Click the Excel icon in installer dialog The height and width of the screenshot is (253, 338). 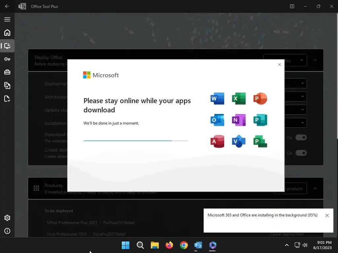pyautogui.click(x=239, y=98)
